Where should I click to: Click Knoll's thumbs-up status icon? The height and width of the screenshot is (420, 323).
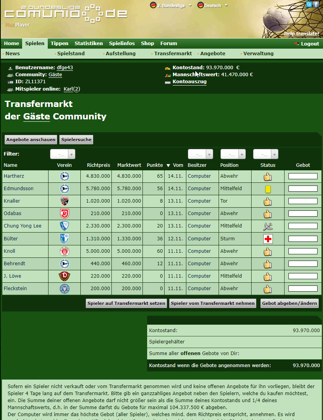point(267,252)
